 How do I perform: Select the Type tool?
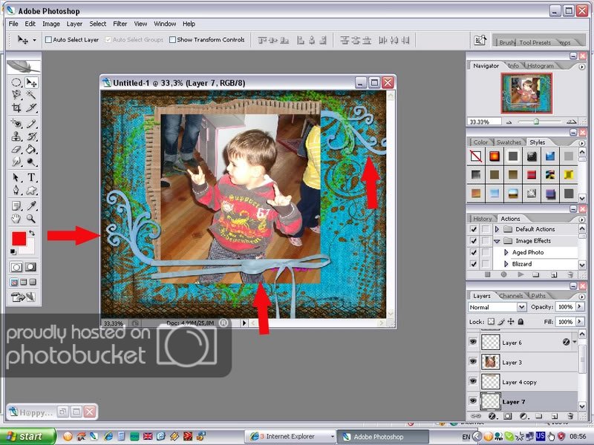pos(31,177)
